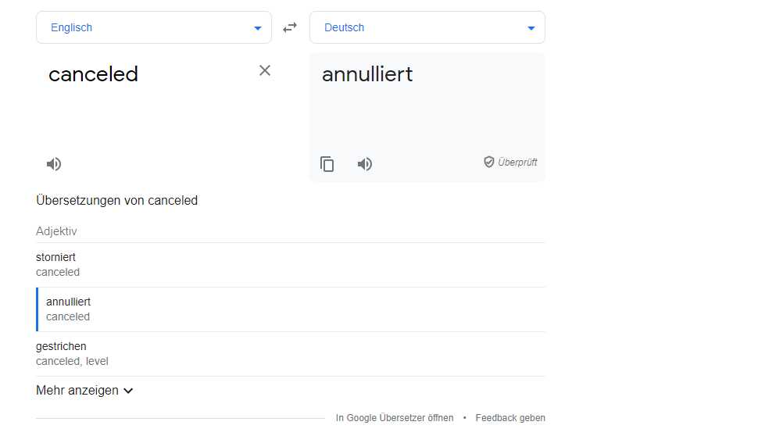The height and width of the screenshot is (436, 765).
Task: Open 'In Google Übersetzer öffnen' link
Action: (x=395, y=418)
